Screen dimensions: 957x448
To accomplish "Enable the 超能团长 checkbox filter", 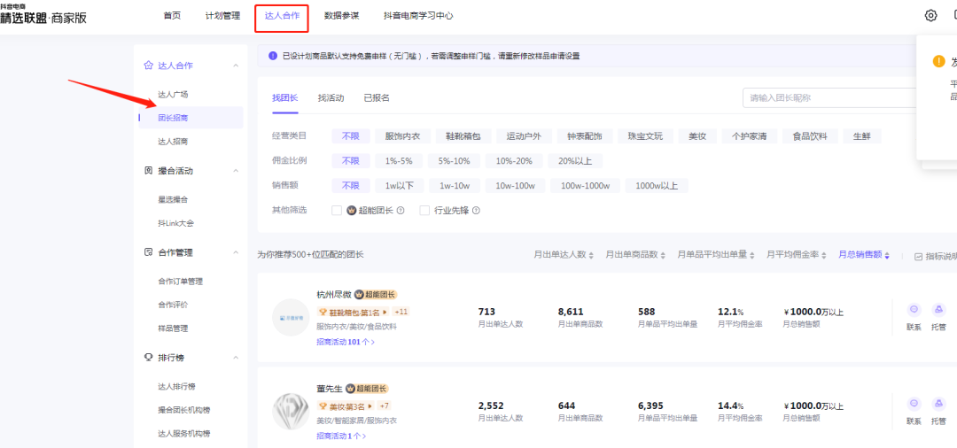I will [337, 211].
